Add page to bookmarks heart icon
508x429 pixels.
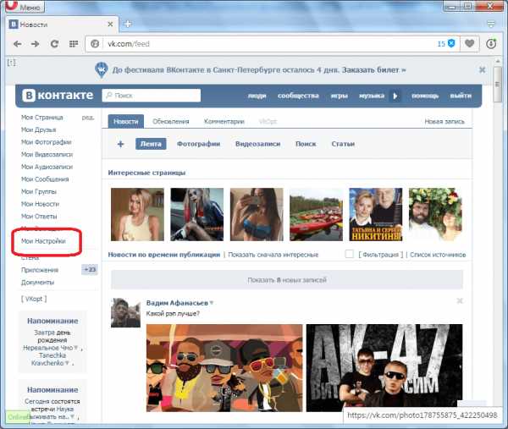(x=469, y=43)
